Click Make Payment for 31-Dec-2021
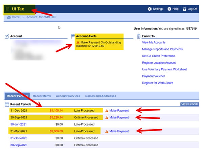Viewport: 203px width, 157px height. click(x=119, y=111)
